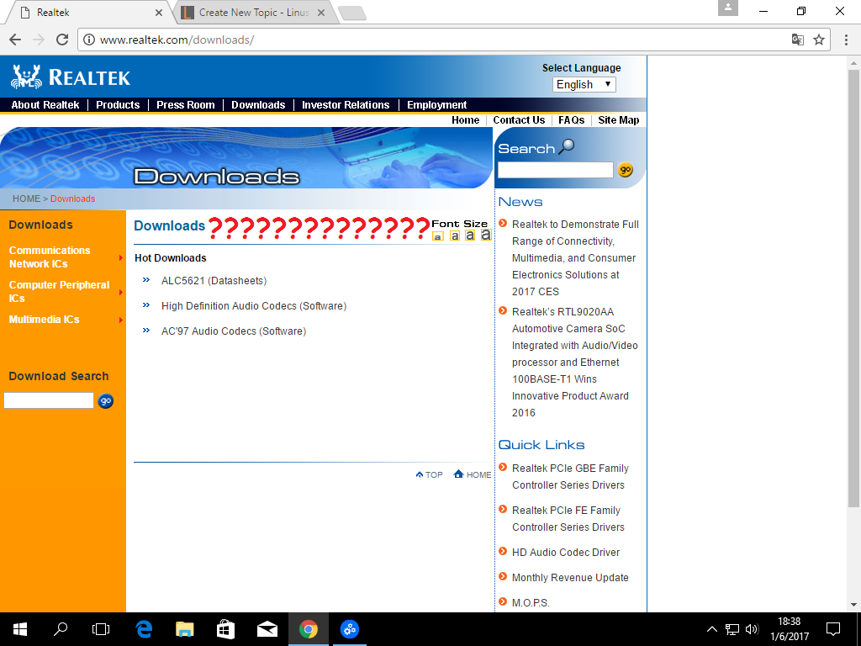The width and height of the screenshot is (861, 646).
Task: Click the Contact Us link
Action: pos(519,119)
